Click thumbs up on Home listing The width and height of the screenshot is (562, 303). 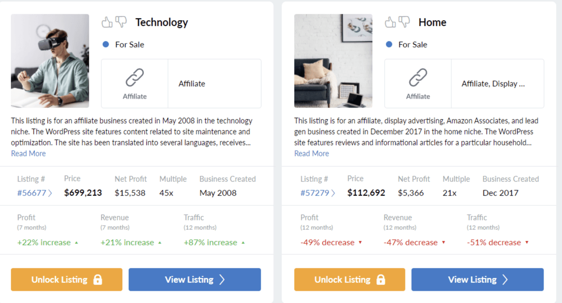pos(390,22)
